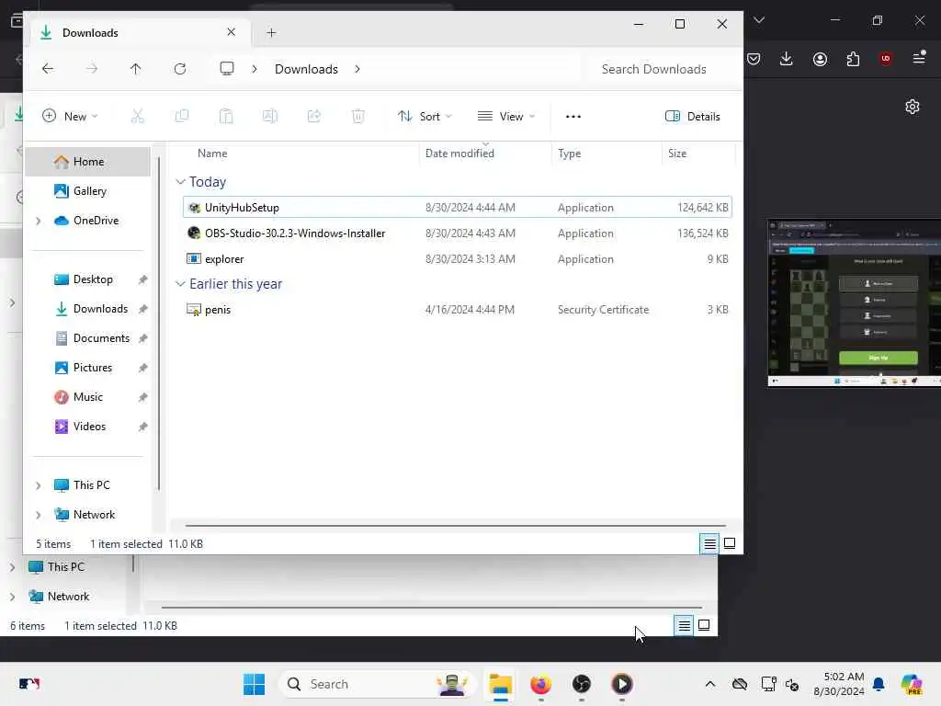
Task: Click Downloads breadcrumb in address bar
Action: click(306, 69)
